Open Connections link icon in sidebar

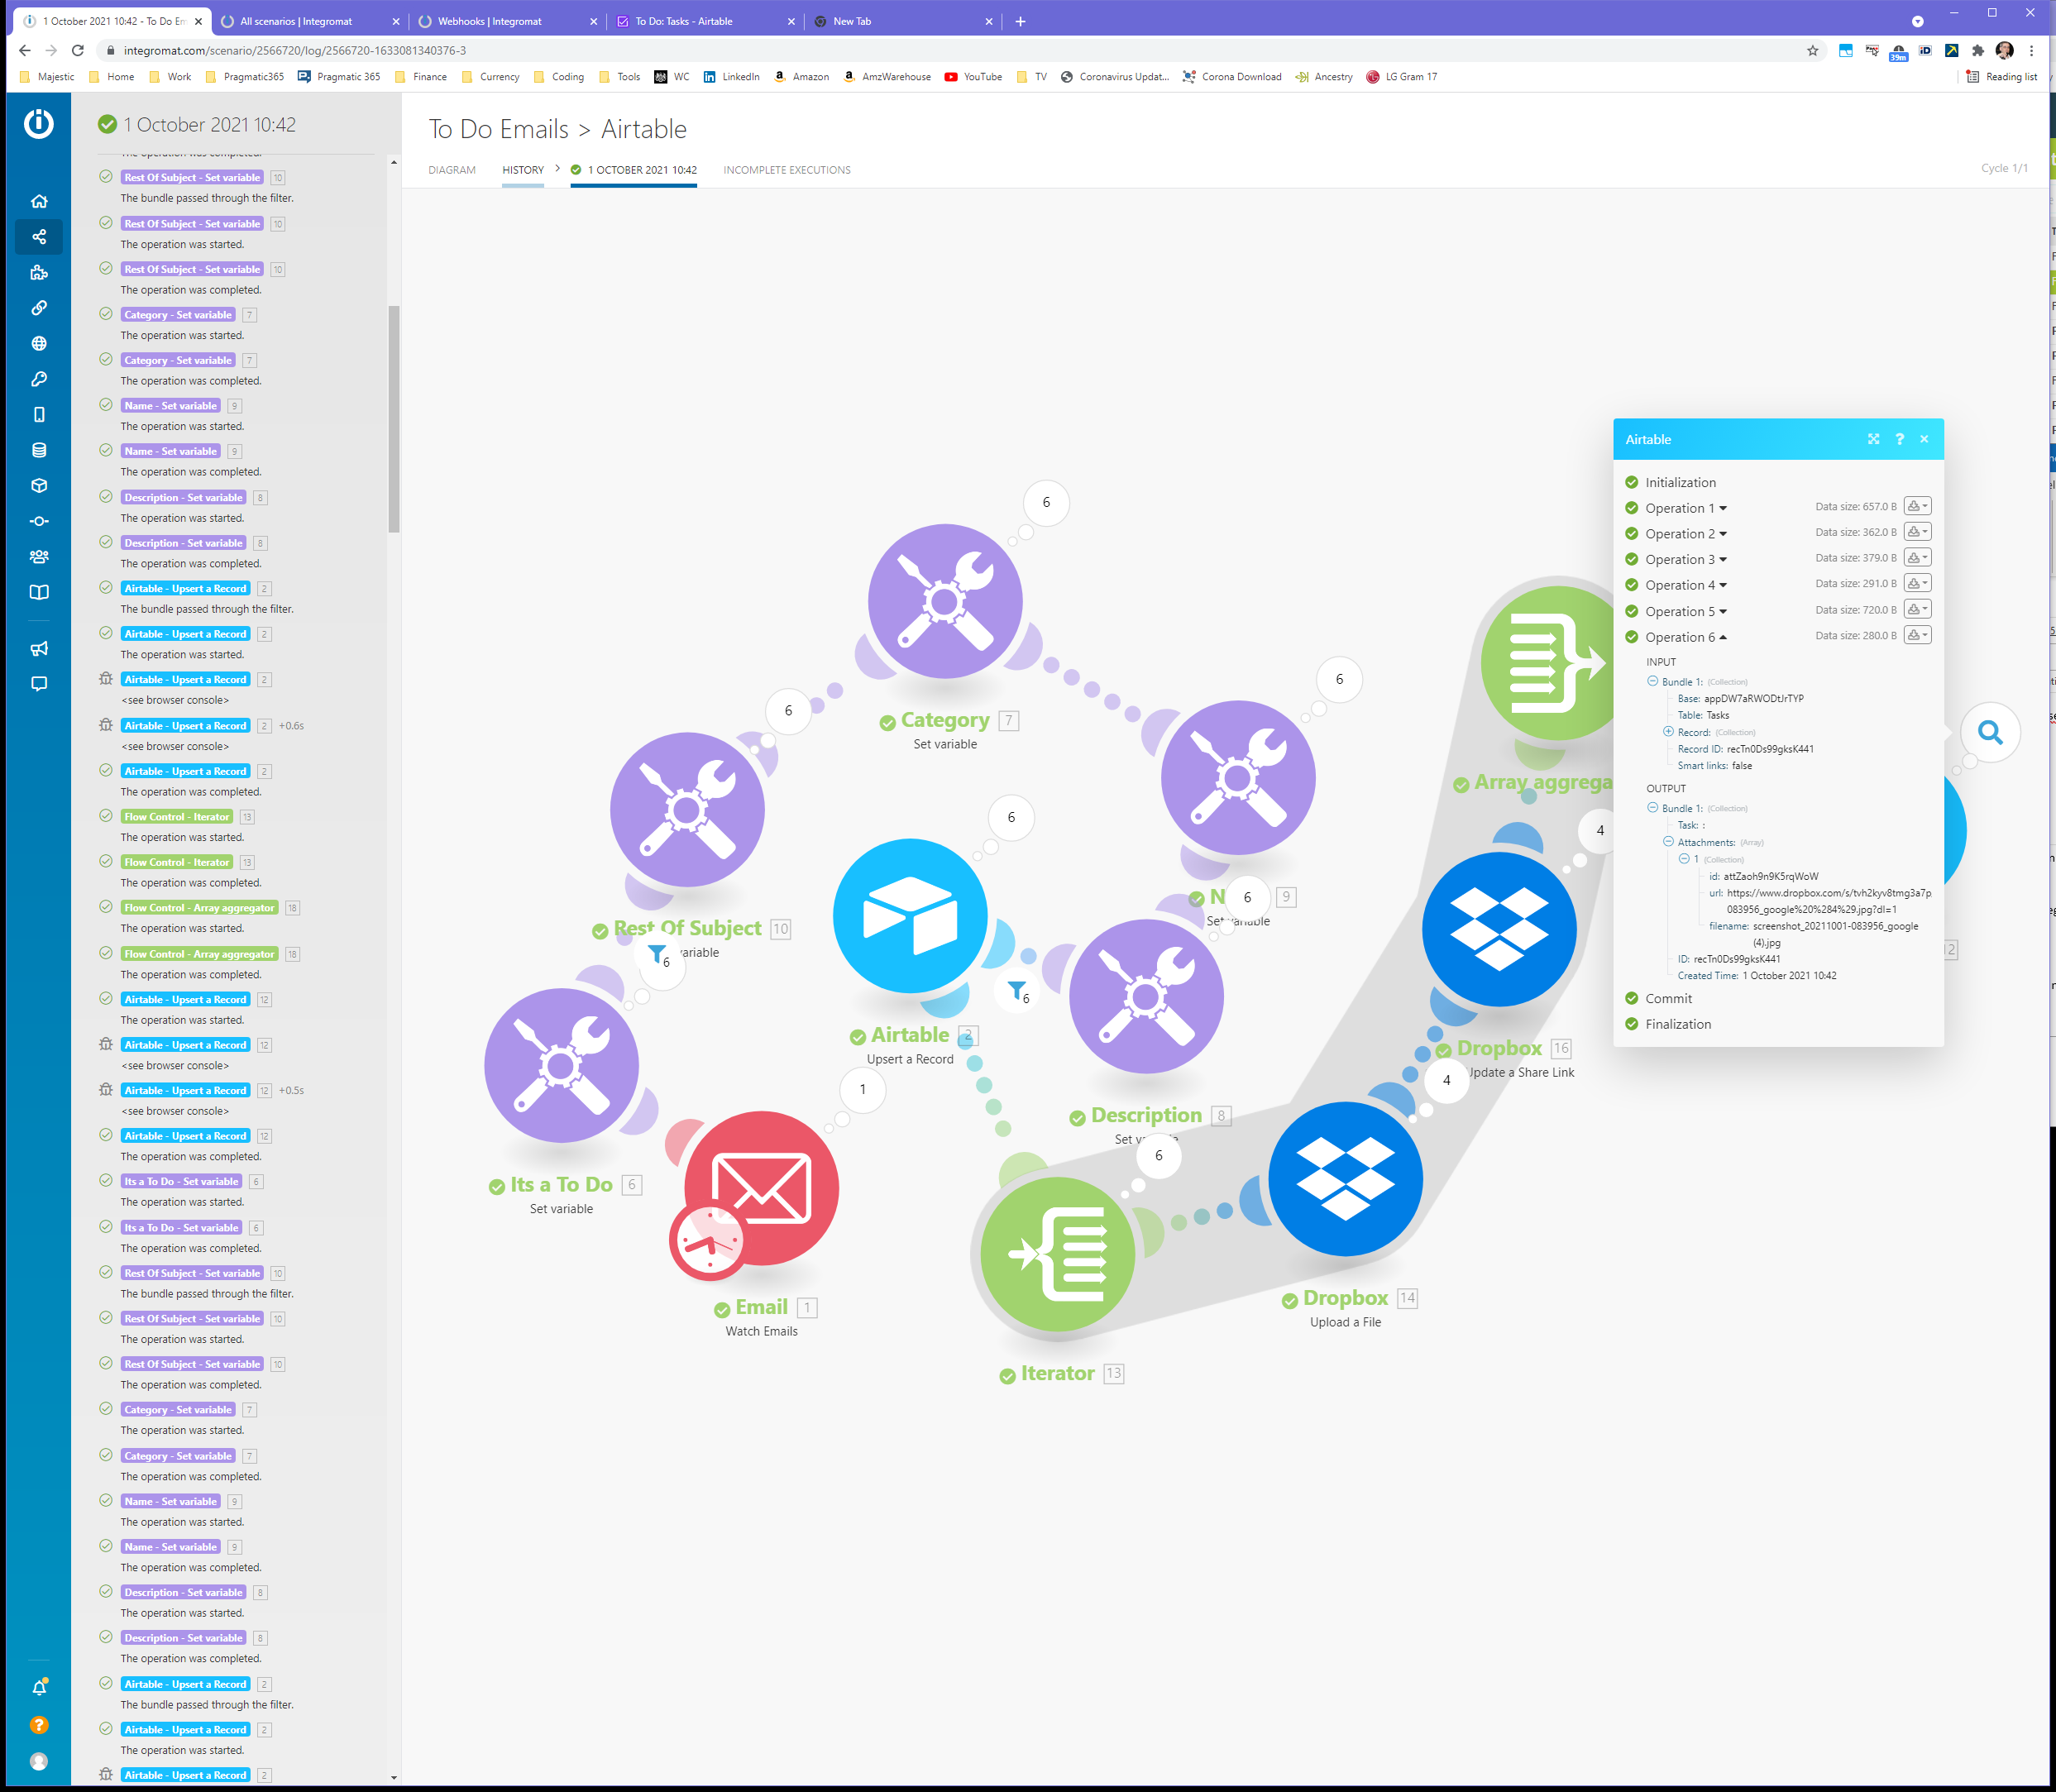coord(39,308)
